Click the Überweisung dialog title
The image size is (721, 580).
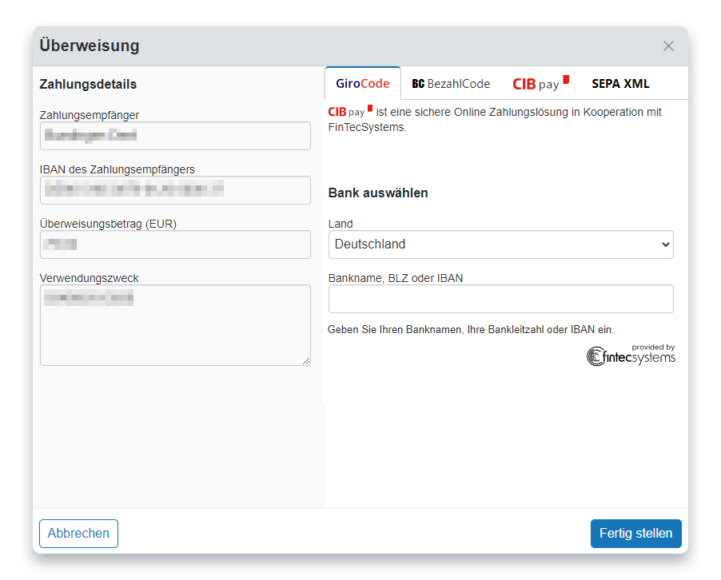coord(90,46)
